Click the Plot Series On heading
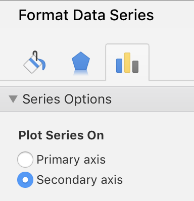This screenshot has width=194, height=201. pos(61,135)
